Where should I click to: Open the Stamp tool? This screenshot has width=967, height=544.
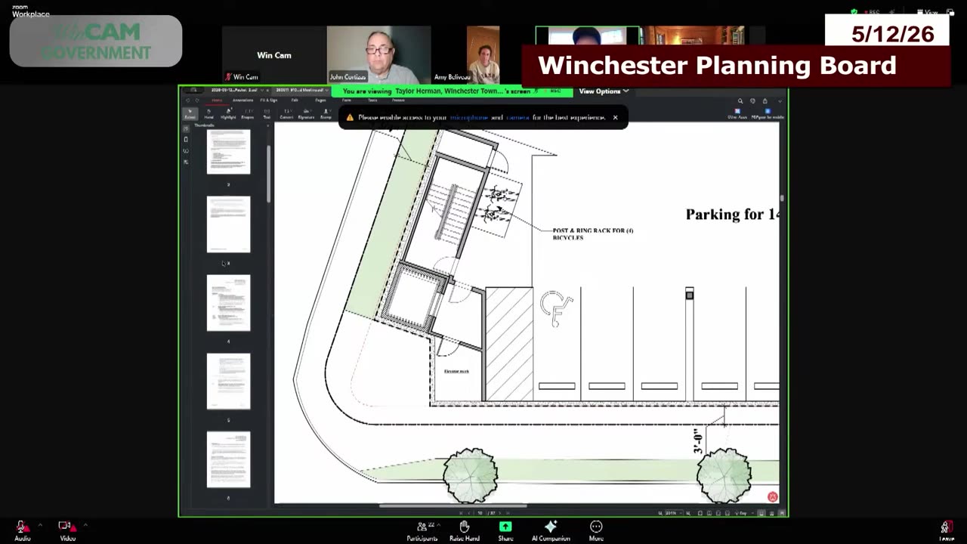point(326,114)
